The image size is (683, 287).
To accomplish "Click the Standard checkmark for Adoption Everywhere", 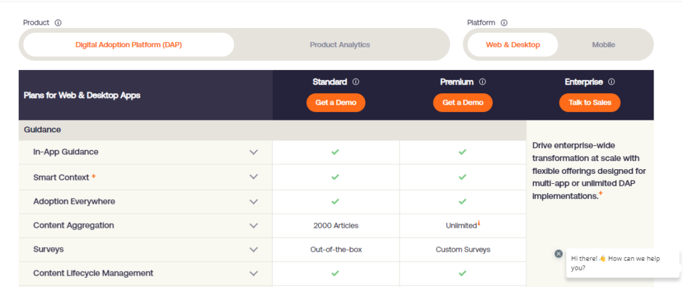I will pyautogui.click(x=335, y=201).
